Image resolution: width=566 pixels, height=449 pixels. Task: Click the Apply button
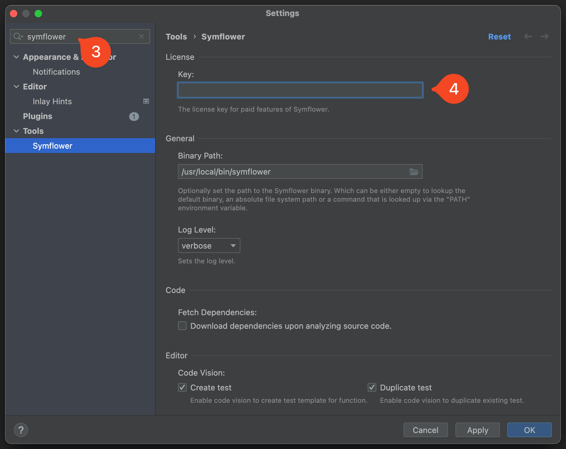478,430
